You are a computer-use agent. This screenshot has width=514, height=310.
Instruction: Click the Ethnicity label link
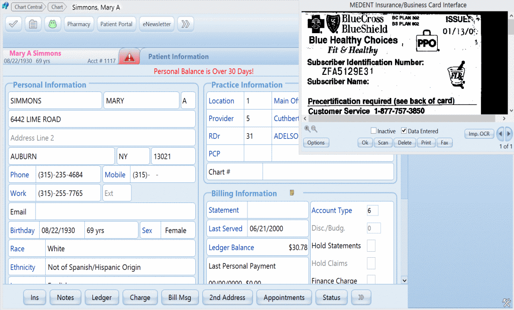pyautogui.click(x=23, y=267)
